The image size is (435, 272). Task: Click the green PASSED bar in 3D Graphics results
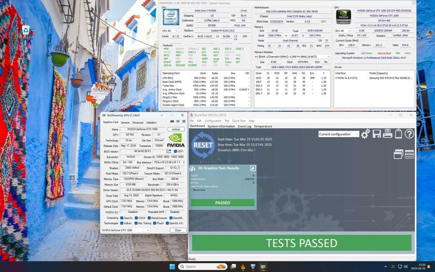click(x=222, y=203)
